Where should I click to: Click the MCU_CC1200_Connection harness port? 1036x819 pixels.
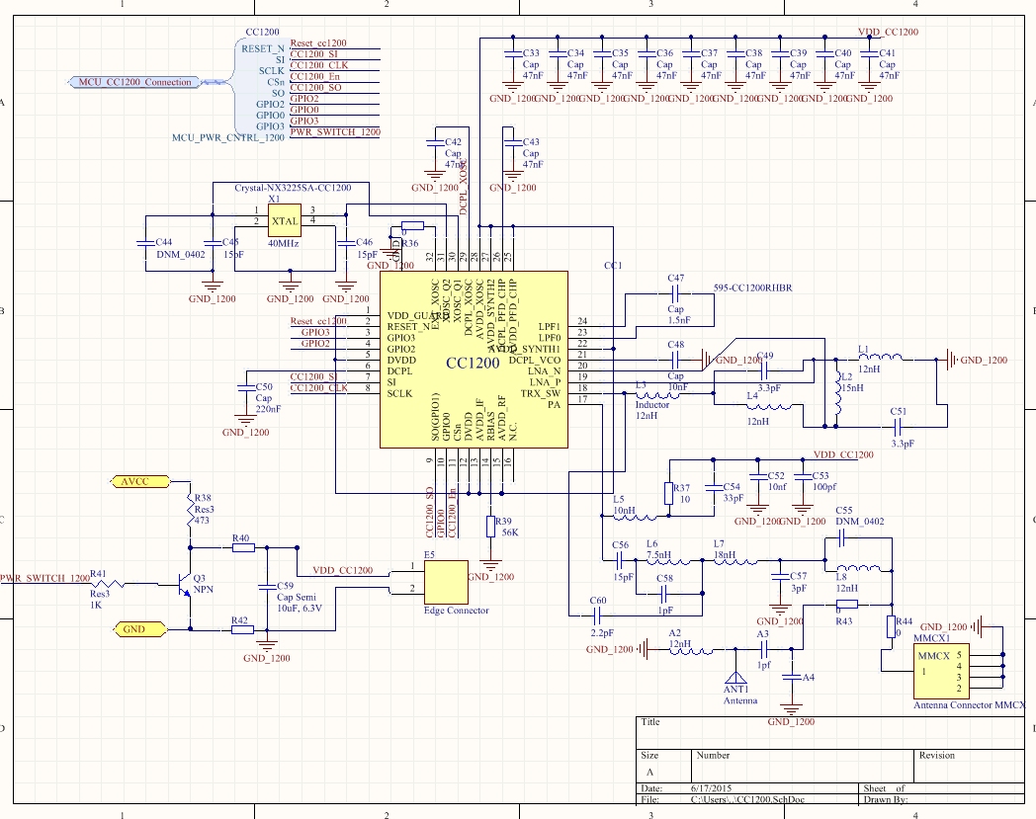[134, 82]
